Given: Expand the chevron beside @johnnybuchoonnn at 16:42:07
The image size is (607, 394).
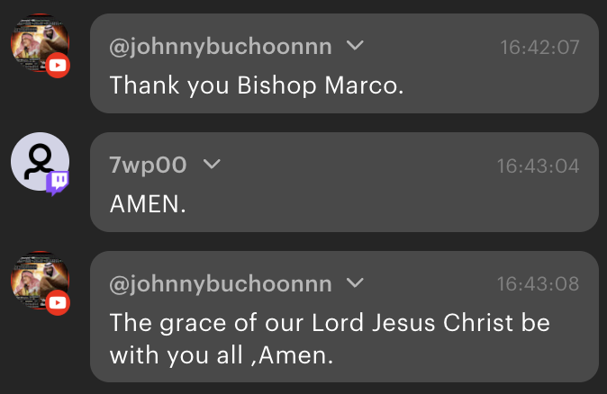Looking at the screenshot, I should [x=355, y=46].
